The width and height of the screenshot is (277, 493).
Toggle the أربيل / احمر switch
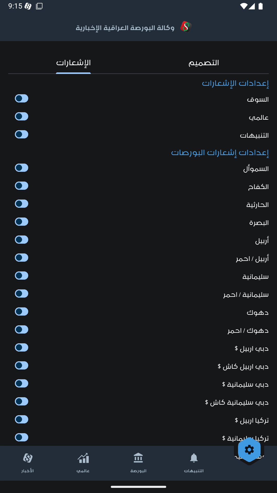pos(22,258)
